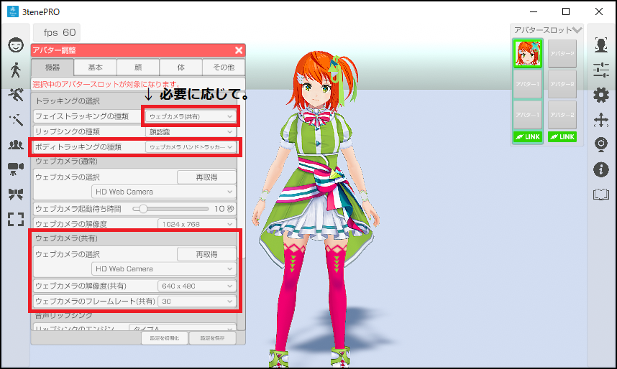Collapse the アバタースロット chevron

[577, 30]
